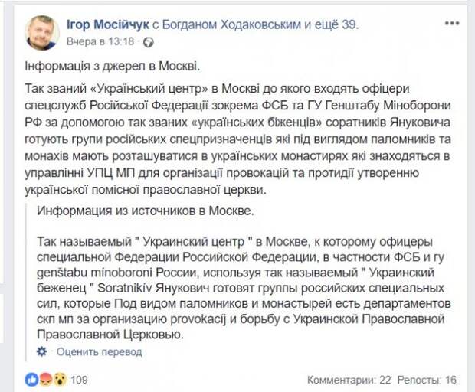View Репосты: 16 shares
This screenshot has width=475, height=392.
click(x=427, y=380)
